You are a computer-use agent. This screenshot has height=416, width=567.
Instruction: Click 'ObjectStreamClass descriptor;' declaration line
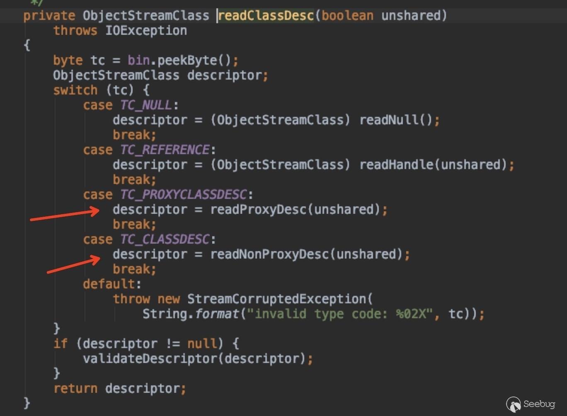161,75
